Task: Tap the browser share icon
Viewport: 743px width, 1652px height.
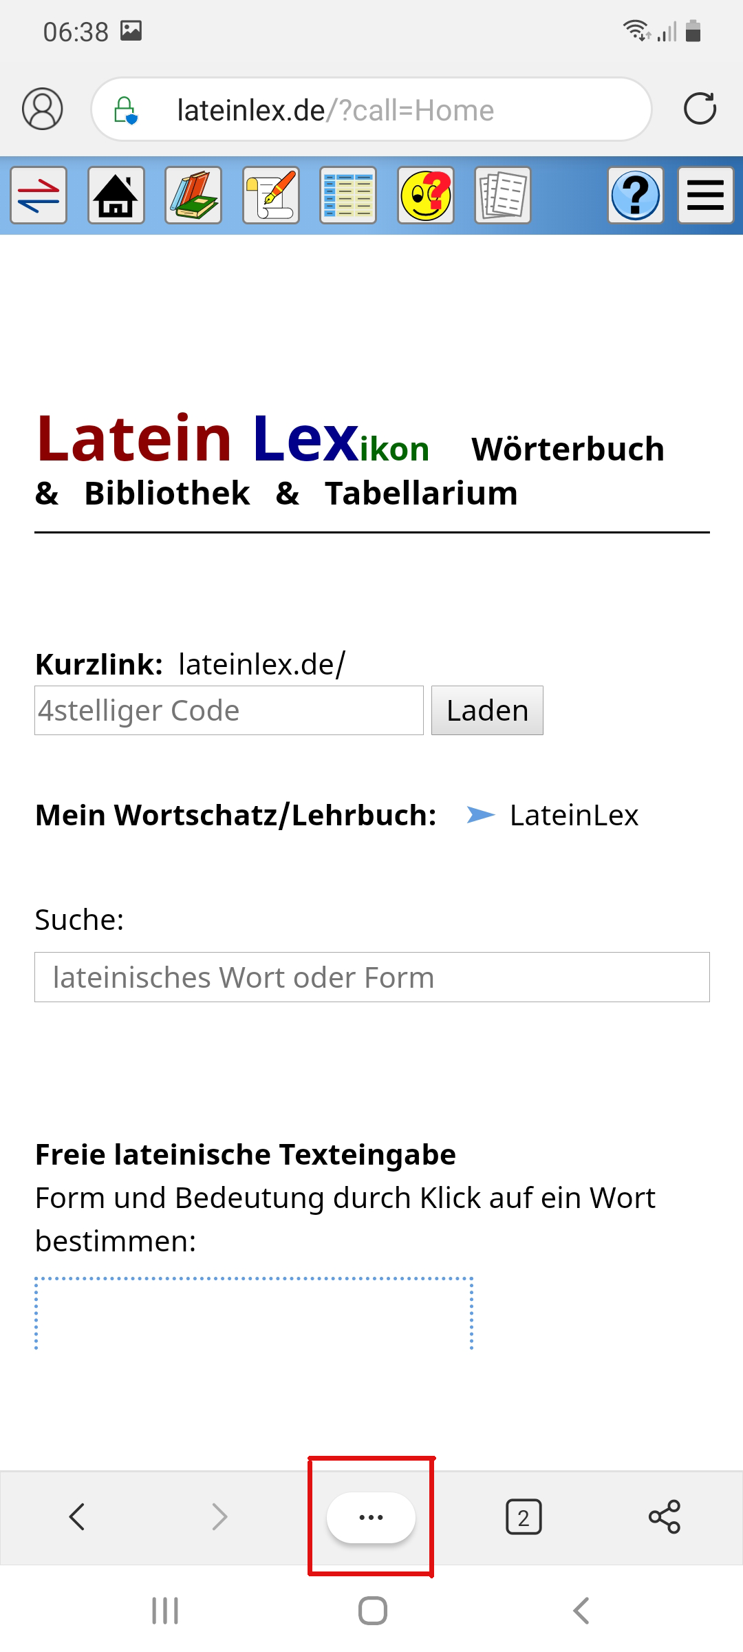Action: [x=665, y=1517]
